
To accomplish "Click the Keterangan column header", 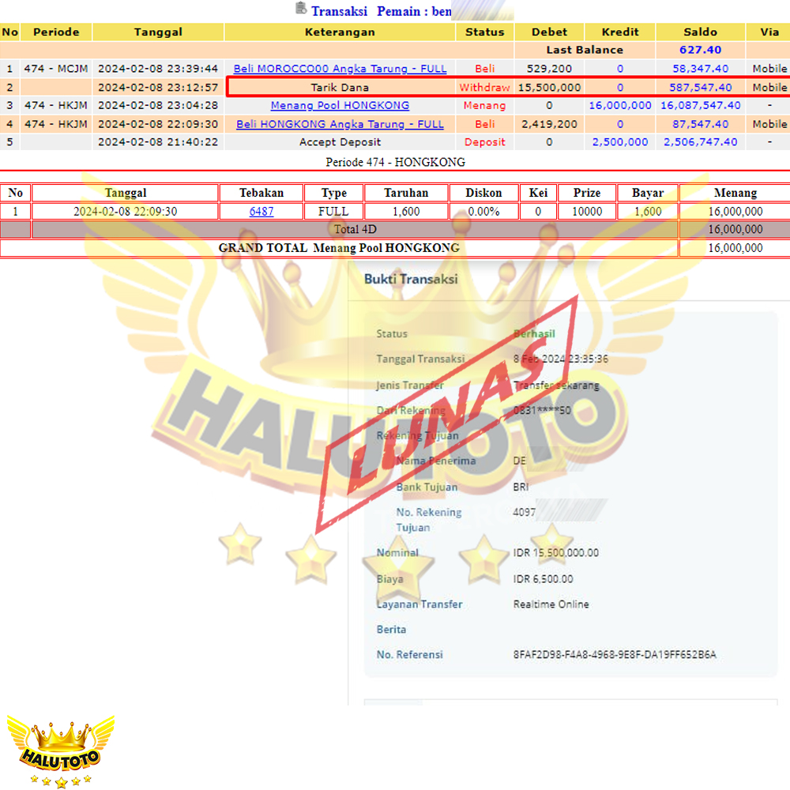I will [x=340, y=32].
